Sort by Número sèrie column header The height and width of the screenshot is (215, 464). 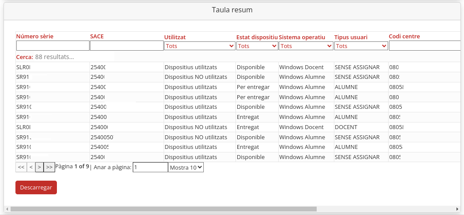34,37
